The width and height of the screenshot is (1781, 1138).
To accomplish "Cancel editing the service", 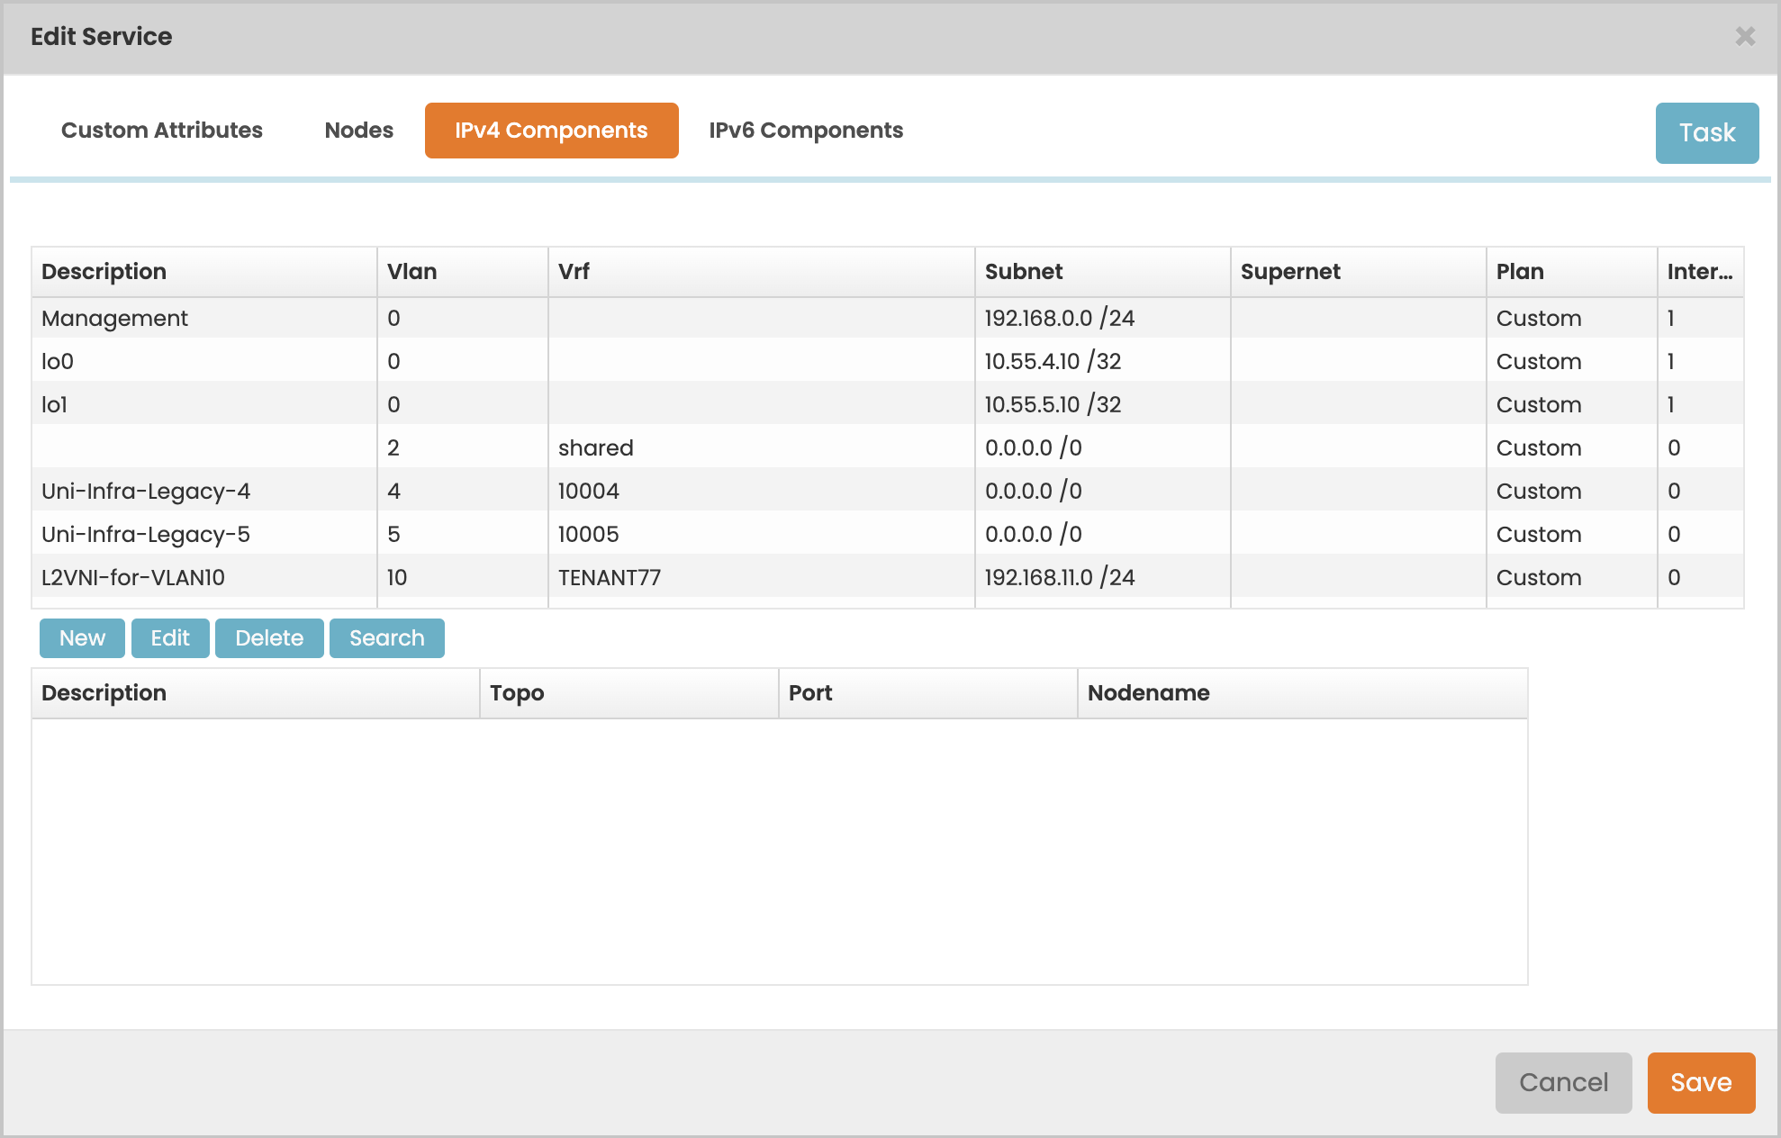I will click(x=1563, y=1082).
